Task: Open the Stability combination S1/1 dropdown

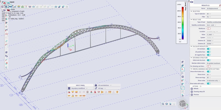Action: click(214, 25)
